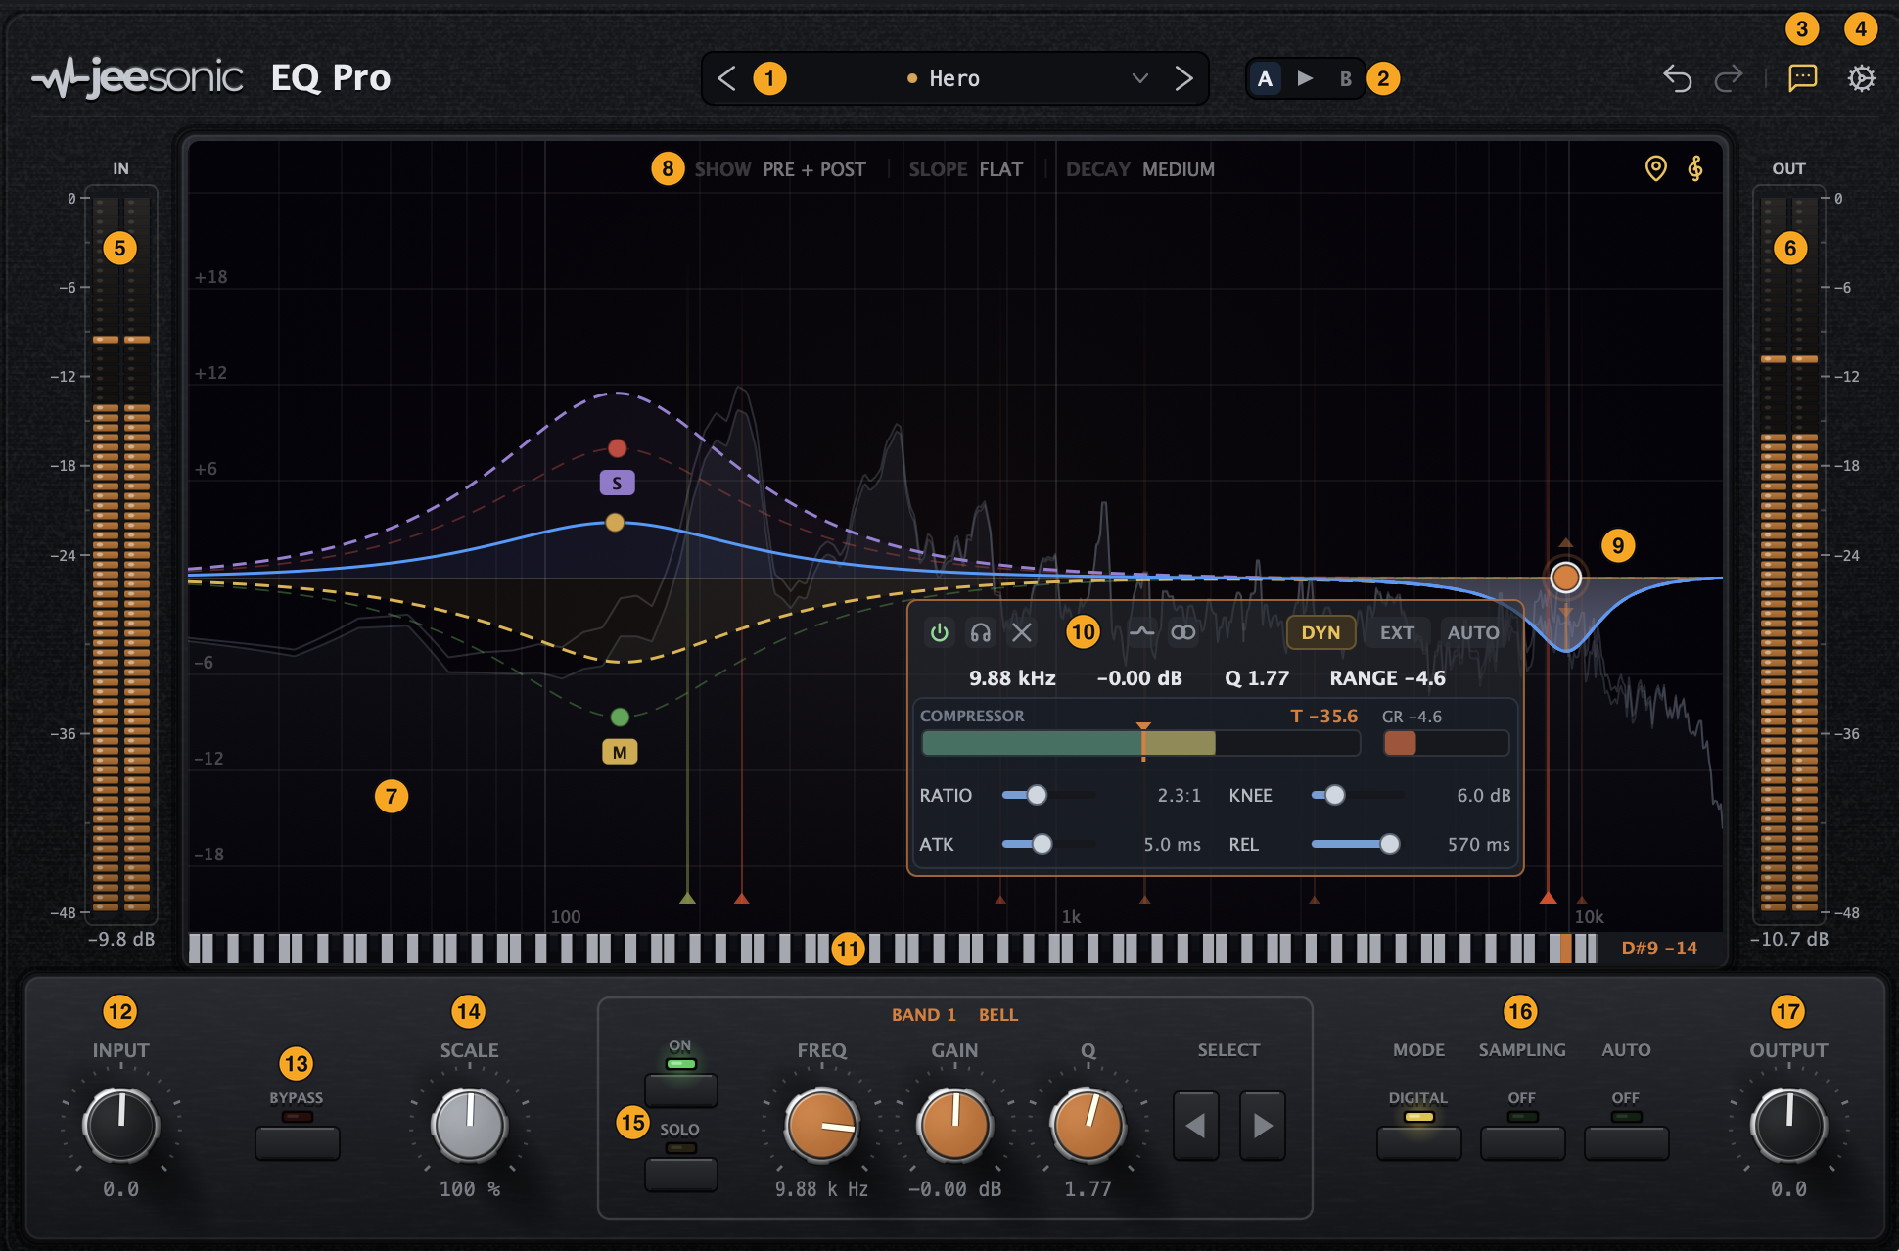Open the settings gear icon
This screenshot has height=1251, width=1899.
tap(1861, 78)
